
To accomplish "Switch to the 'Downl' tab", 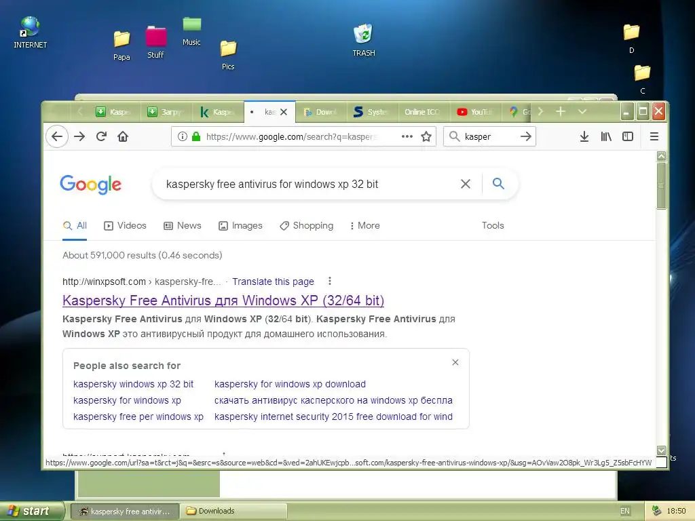I will pos(321,112).
